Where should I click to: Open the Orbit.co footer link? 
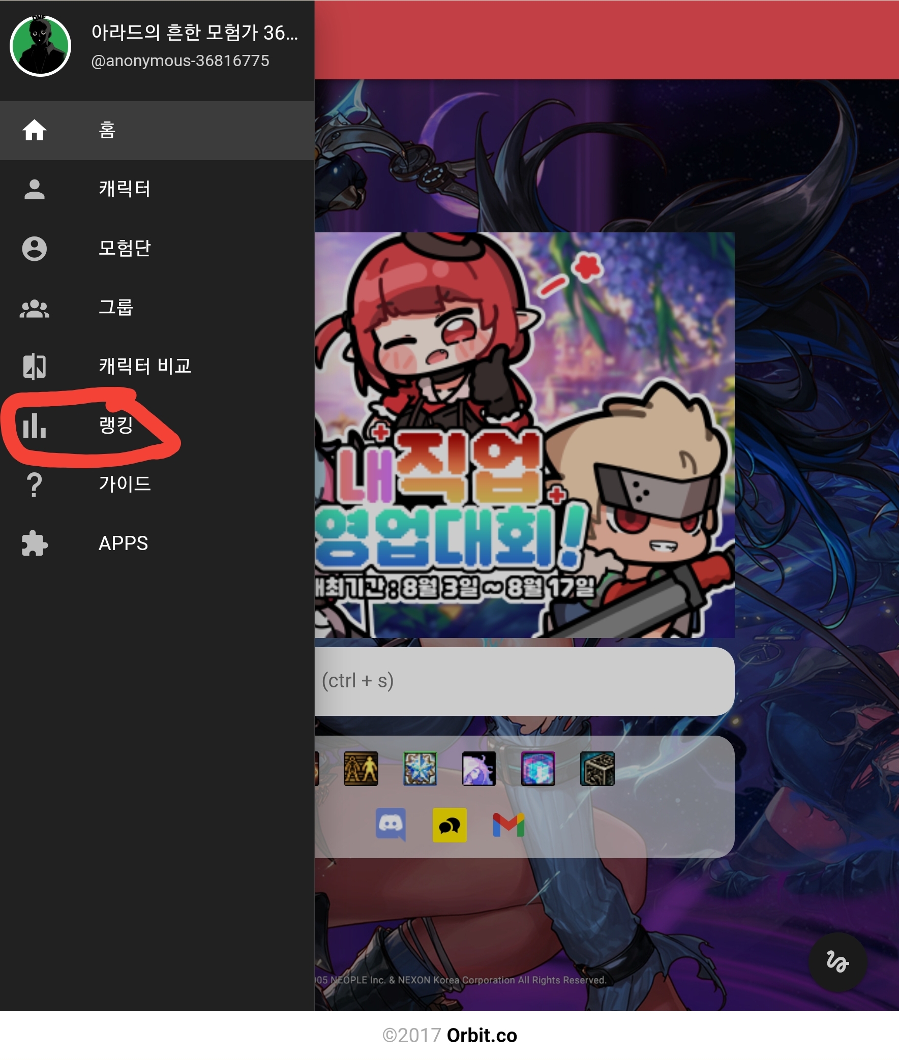tap(482, 1036)
